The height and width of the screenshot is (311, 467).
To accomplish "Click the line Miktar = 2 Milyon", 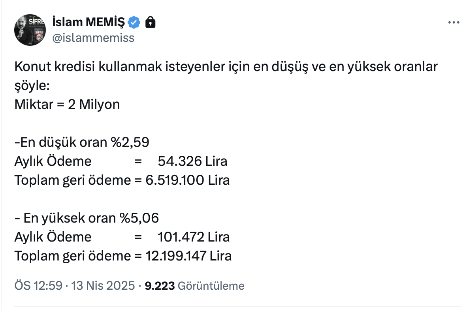I will coord(67,105).
